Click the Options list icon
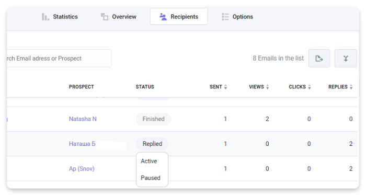 click(x=225, y=17)
